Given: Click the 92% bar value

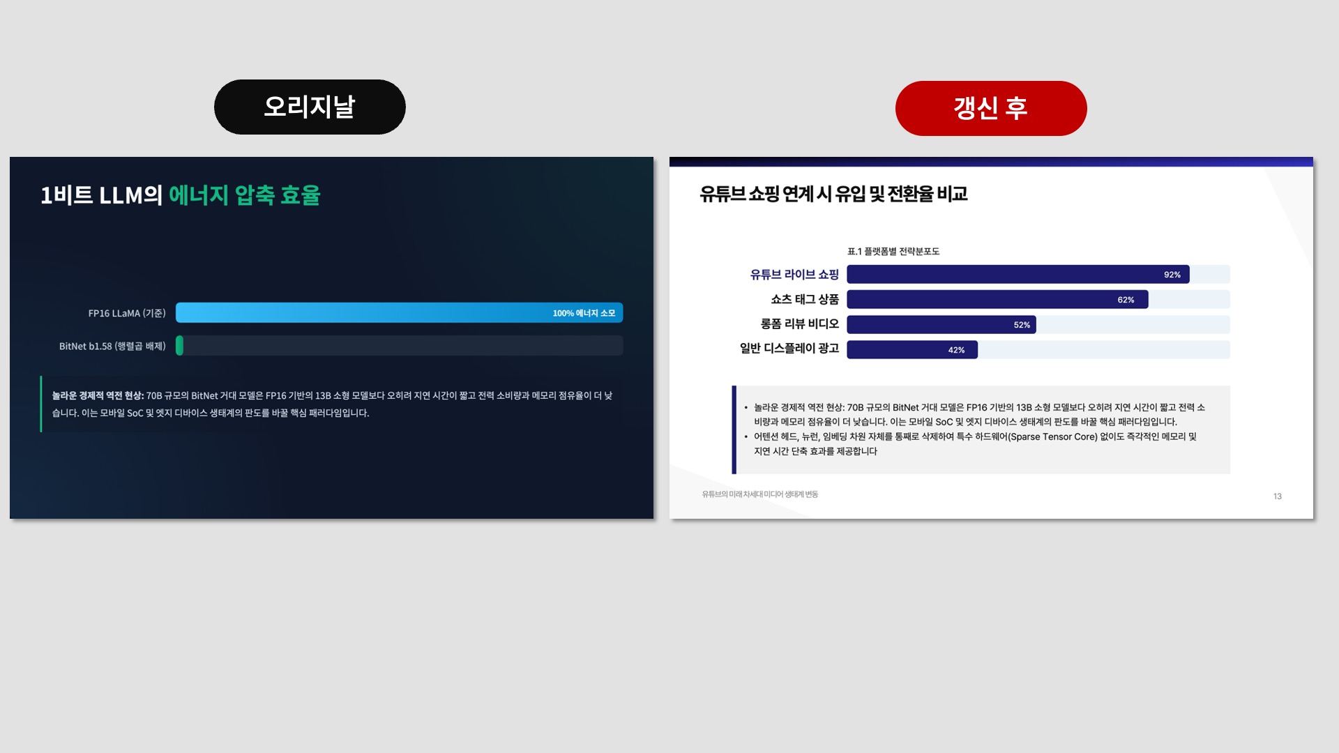Looking at the screenshot, I should tap(1172, 275).
